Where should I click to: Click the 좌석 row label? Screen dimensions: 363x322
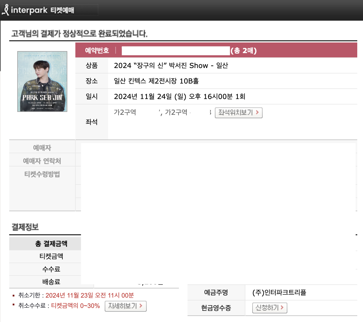(x=92, y=122)
